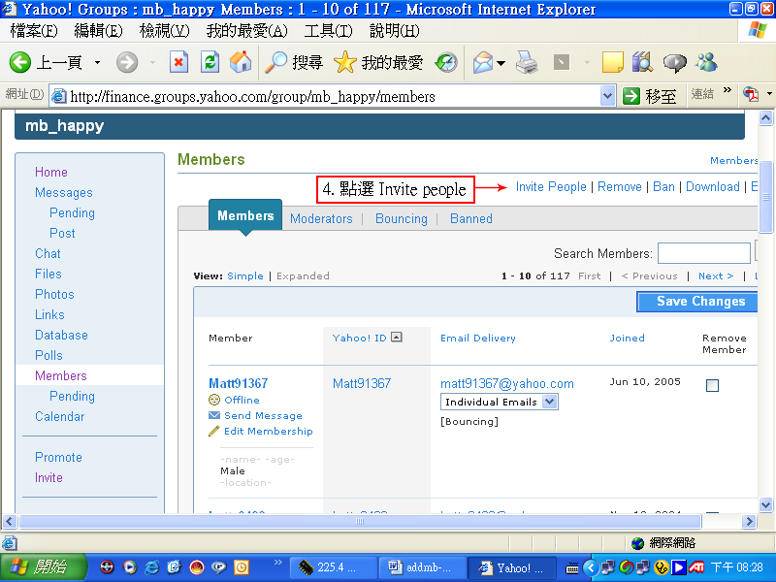This screenshot has width=776, height=582.
Task: Click the Invite People link
Action: [551, 186]
